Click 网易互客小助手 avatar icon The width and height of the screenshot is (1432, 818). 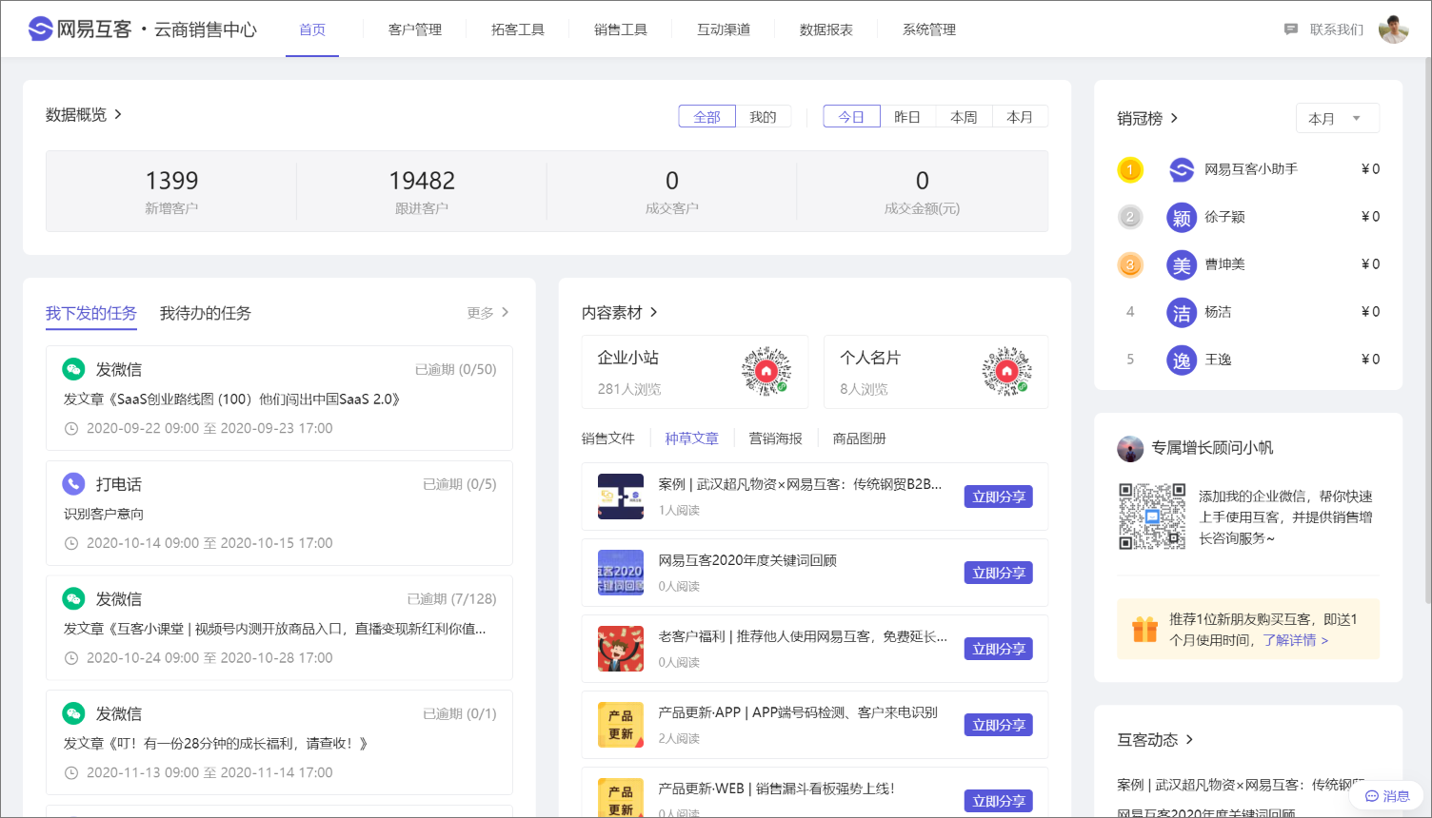coord(1182,169)
